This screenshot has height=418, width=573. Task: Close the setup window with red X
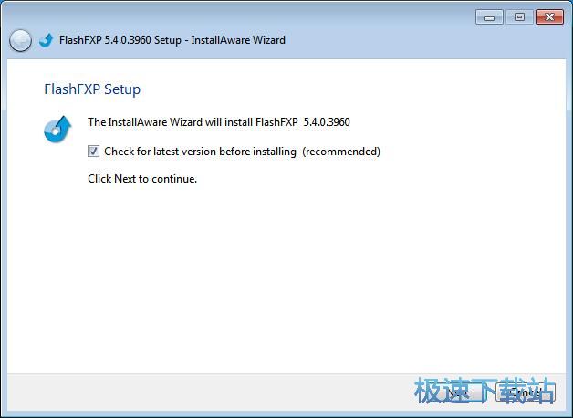[549, 17]
